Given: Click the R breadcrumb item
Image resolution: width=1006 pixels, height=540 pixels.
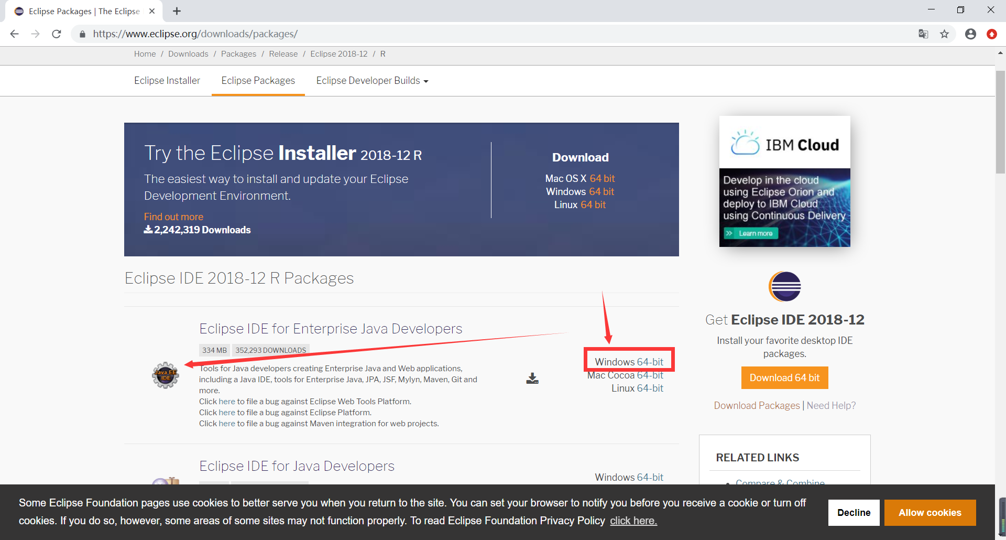Looking at the screenshot, I should coord(383,54).
